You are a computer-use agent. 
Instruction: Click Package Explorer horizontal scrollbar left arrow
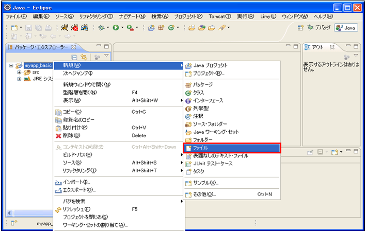pyautogui.click(x=9, y=213)
